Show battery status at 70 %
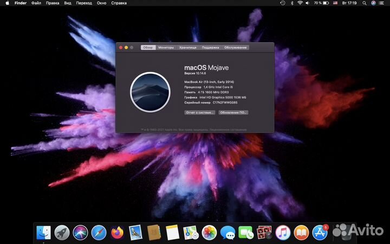This screenshot has width=390, height=244. [x=321, y=3]
